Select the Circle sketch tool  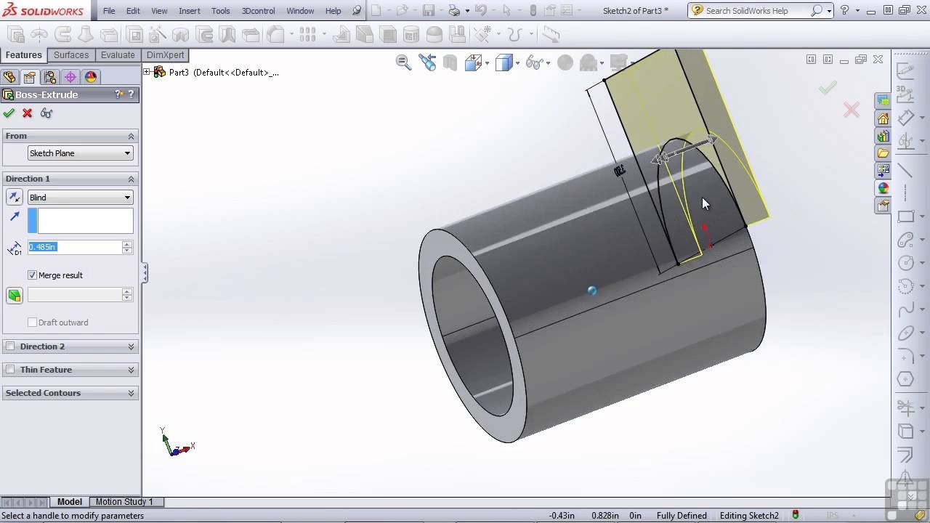click(906, 263)
